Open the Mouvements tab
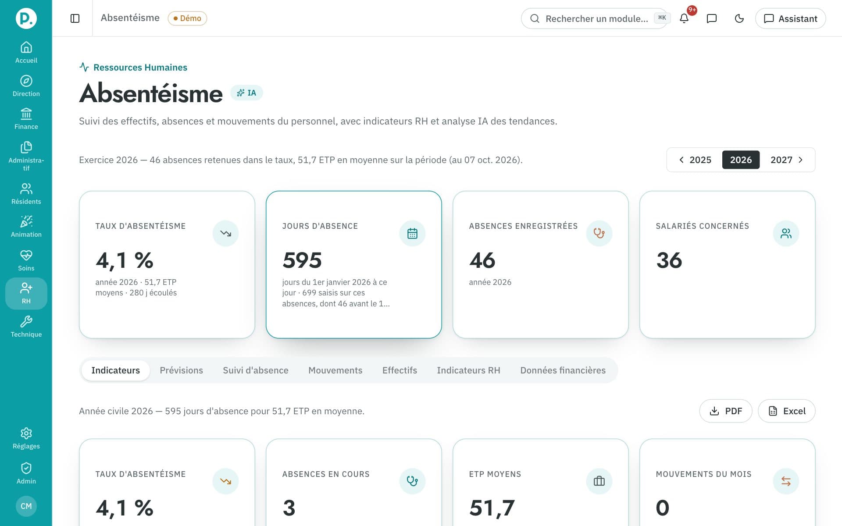The image size is (842, 526). tap(335, 370)
